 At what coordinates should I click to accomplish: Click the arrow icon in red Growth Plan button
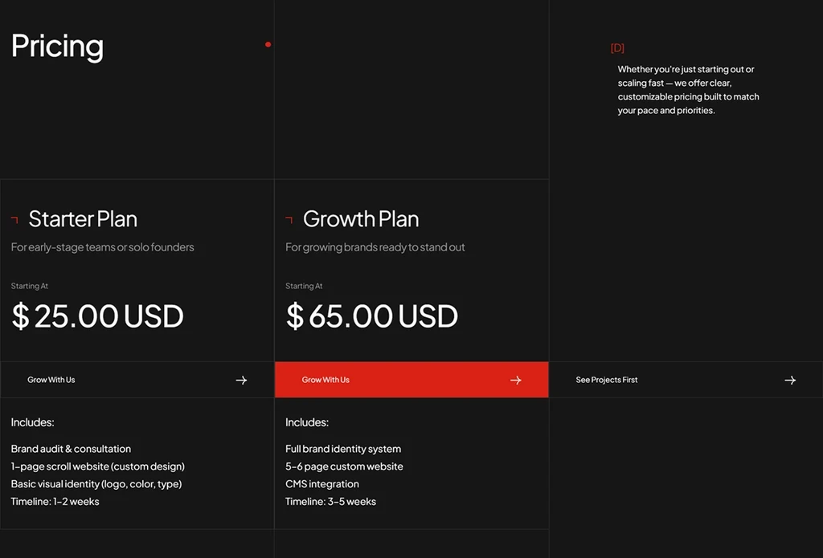pos(516,381)
